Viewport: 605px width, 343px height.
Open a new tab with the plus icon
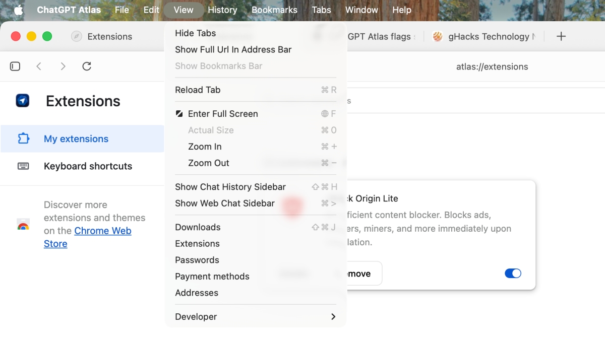tap(561, 36)
